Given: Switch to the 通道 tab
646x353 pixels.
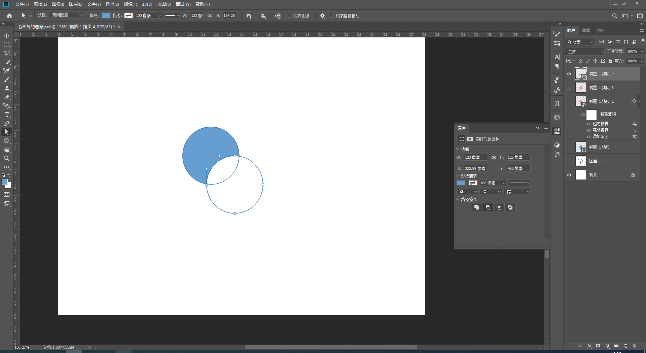Looking at the screenshot, I should pos(586,30).
